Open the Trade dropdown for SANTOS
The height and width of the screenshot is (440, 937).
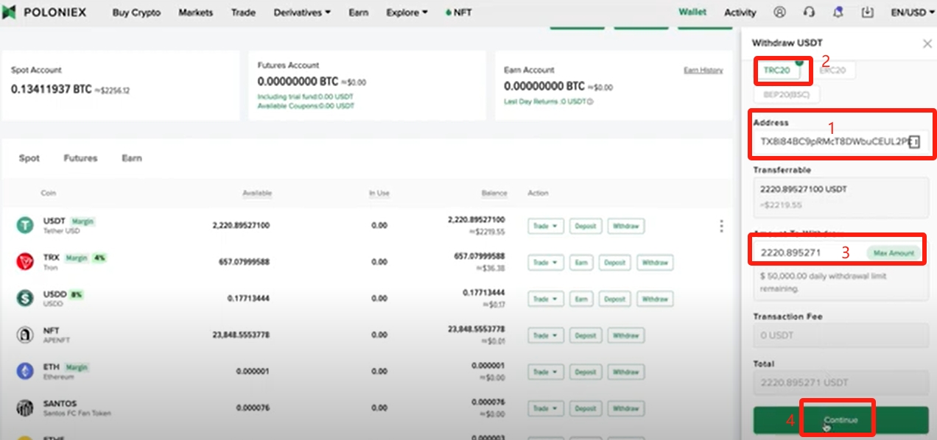pyautogui.click(x=546, y=408)
